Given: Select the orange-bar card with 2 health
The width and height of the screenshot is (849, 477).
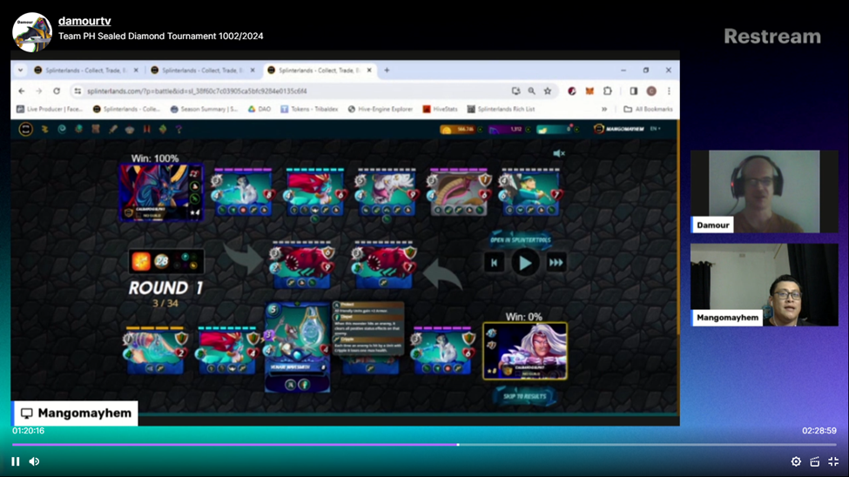Looking at the screenshot, I should (x=155, y=350).
